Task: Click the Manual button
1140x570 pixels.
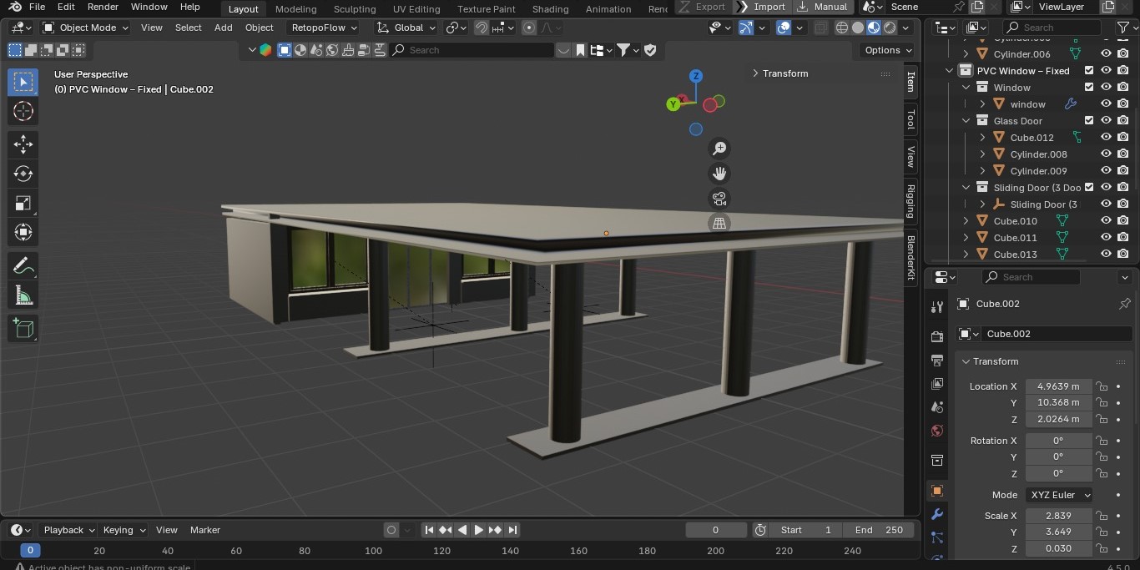Action: pyautogui.click(x=822, y=7)
